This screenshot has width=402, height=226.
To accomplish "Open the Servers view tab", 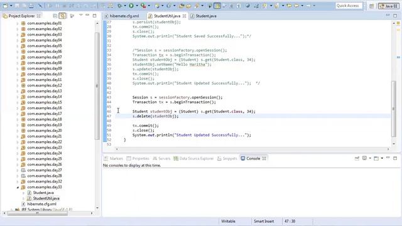I will (x=161, y=159).
